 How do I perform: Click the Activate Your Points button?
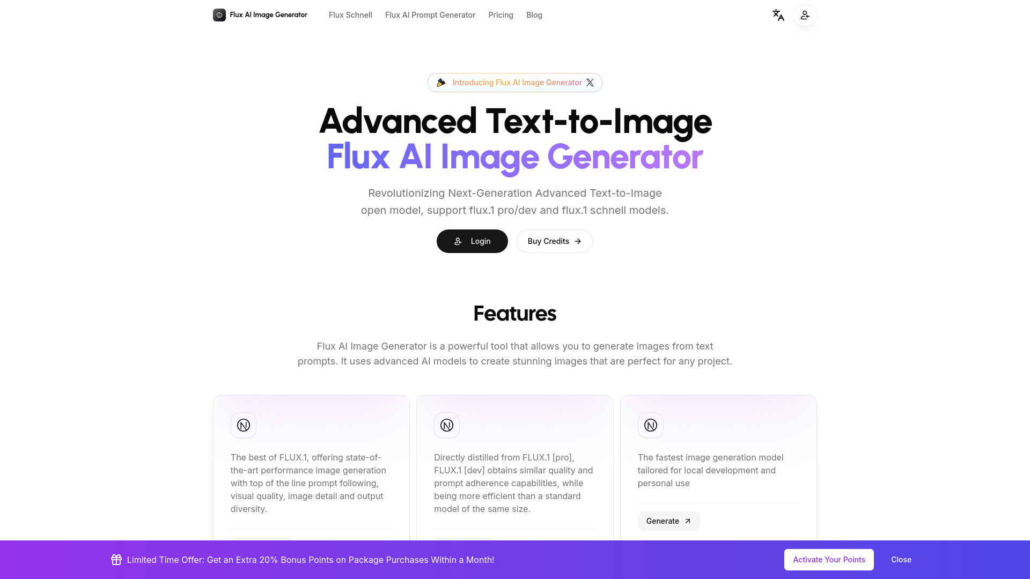coord(829,559)
